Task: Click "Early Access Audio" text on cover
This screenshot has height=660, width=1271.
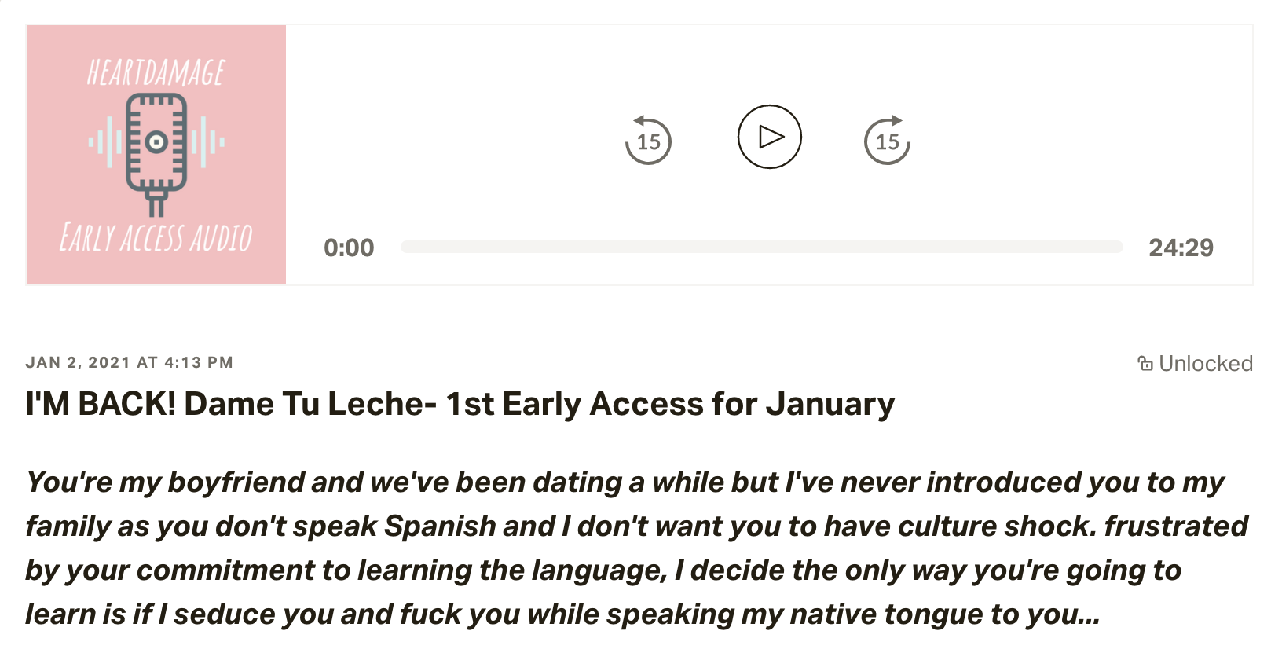Action: tap(156, 237)
